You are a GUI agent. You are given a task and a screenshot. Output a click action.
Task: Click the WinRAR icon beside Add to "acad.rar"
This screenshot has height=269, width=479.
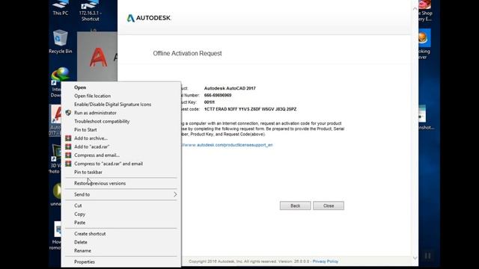[x=68, y=146]
